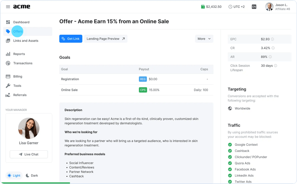Click the 3.42% CR value

click(265, 48)
